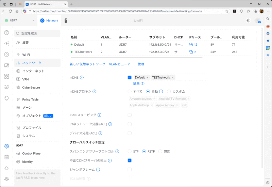
Task: Select 無効 spanning tree option
Action: coord(160,151)
